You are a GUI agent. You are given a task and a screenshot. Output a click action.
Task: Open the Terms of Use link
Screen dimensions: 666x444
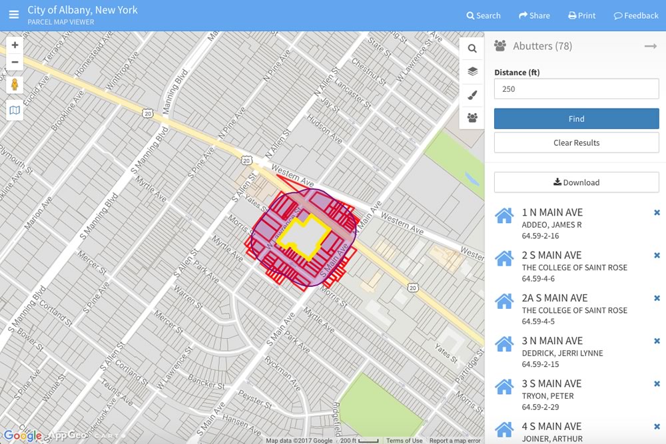tap(404, 441)
